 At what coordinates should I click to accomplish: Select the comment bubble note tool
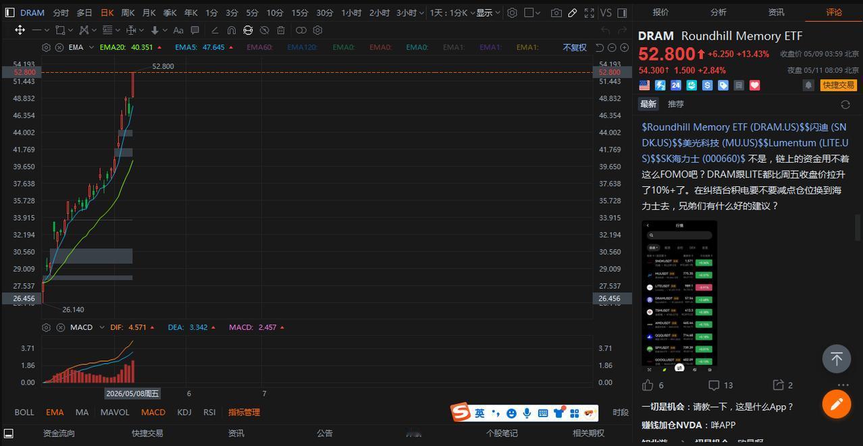point(195,30)
